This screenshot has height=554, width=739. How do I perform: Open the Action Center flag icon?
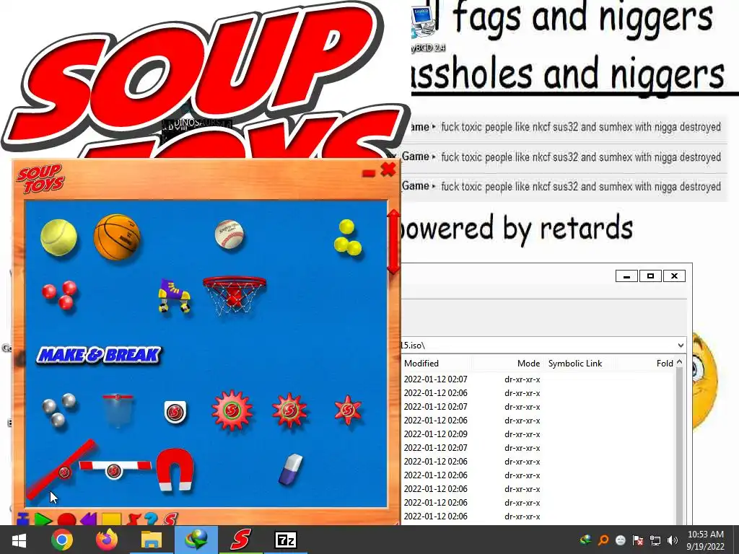(x=638, y=540)
